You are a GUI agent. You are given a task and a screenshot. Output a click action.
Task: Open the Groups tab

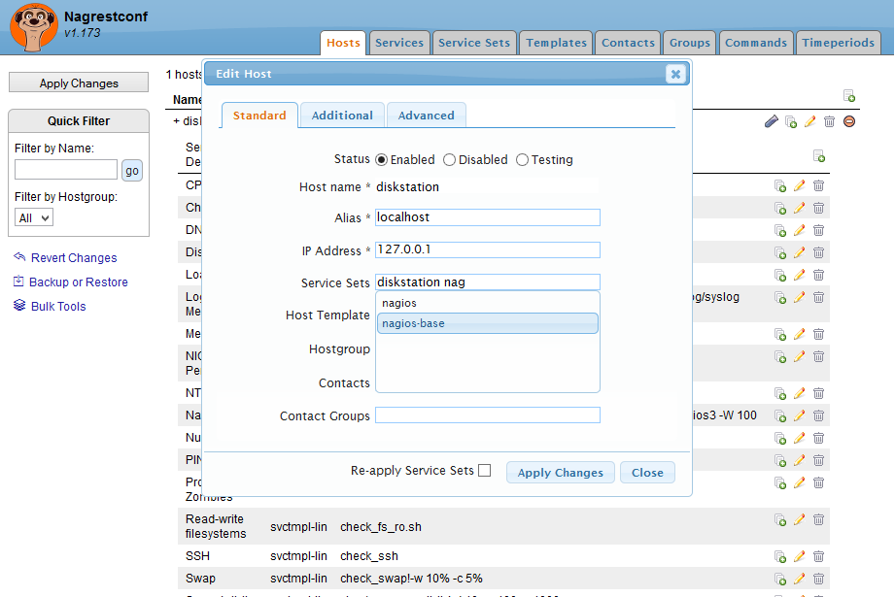pyautogui.click(x=690, y=43)
